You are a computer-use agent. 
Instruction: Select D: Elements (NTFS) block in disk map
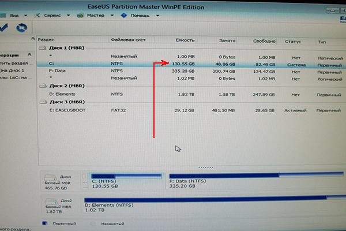[x=215, y=205]
